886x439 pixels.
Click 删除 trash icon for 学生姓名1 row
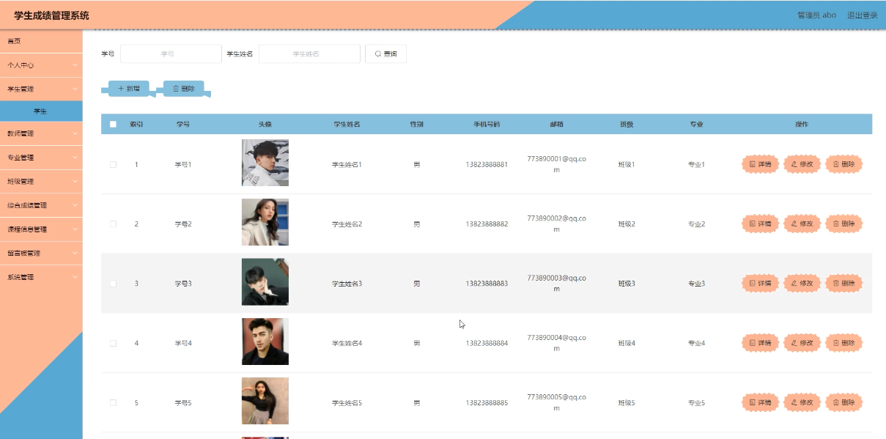tap(836, 164)
